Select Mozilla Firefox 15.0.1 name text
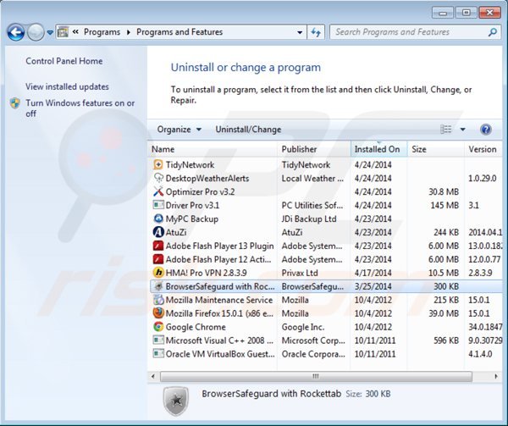 click(x=219, y=313)
